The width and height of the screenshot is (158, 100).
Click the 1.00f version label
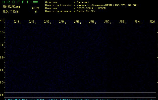(x=35, y=2)
